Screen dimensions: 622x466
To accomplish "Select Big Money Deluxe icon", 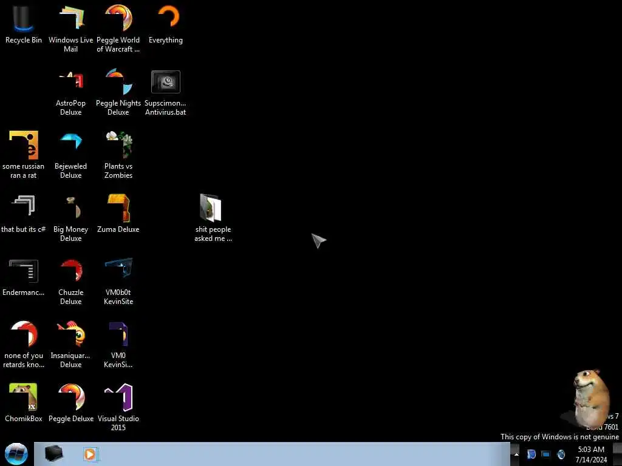I will [x=70, y=218].
